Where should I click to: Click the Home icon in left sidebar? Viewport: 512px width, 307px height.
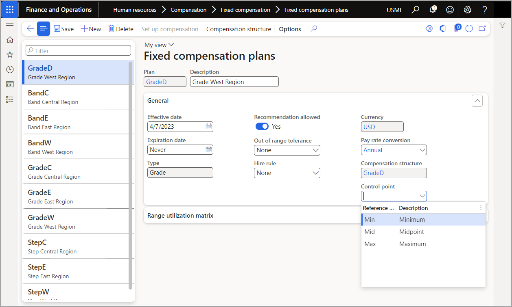[x=10, y=40]
